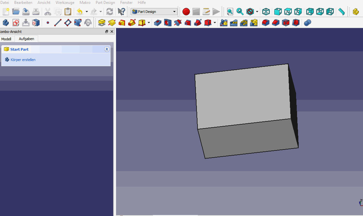Choose the Pocket cut tool
Screen dimensions: 363x216
click(x=158, y=23)
